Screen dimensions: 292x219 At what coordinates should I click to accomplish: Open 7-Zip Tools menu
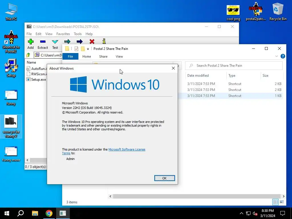(78, 34)
